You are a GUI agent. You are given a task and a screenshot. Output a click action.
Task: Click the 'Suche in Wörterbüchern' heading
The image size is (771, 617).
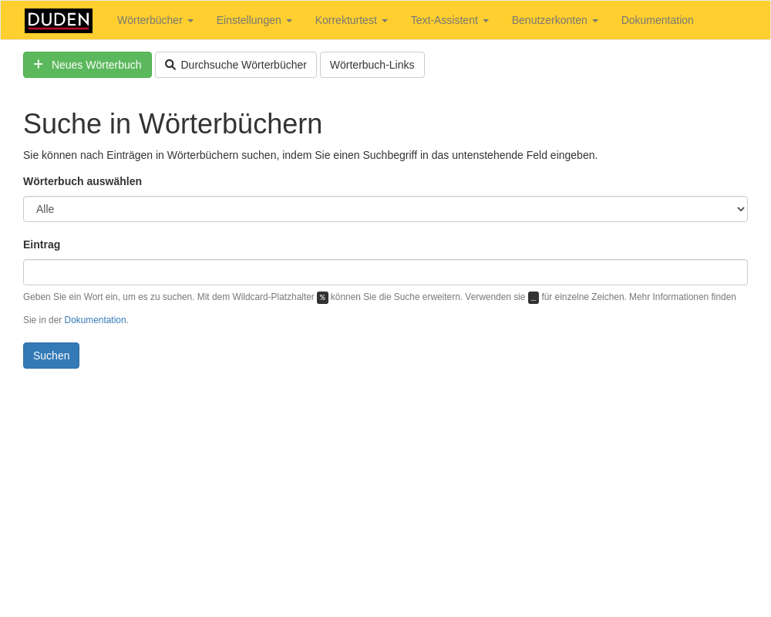pyautogui.click(x=173, y=124)
